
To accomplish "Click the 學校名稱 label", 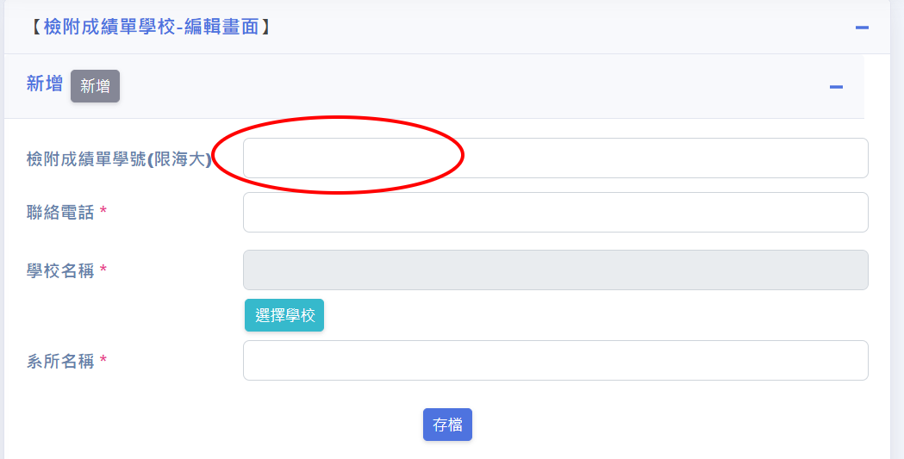I will [x=60, y=270].
